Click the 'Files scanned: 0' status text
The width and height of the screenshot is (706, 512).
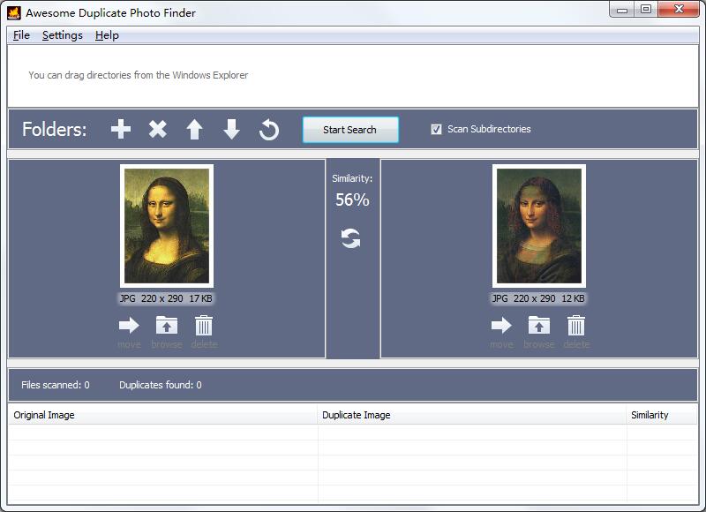56,385
